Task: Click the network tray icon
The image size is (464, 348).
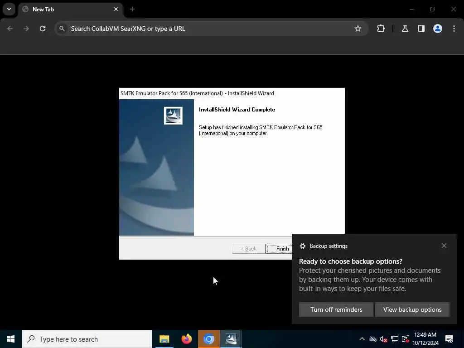Action: [395, 339]
